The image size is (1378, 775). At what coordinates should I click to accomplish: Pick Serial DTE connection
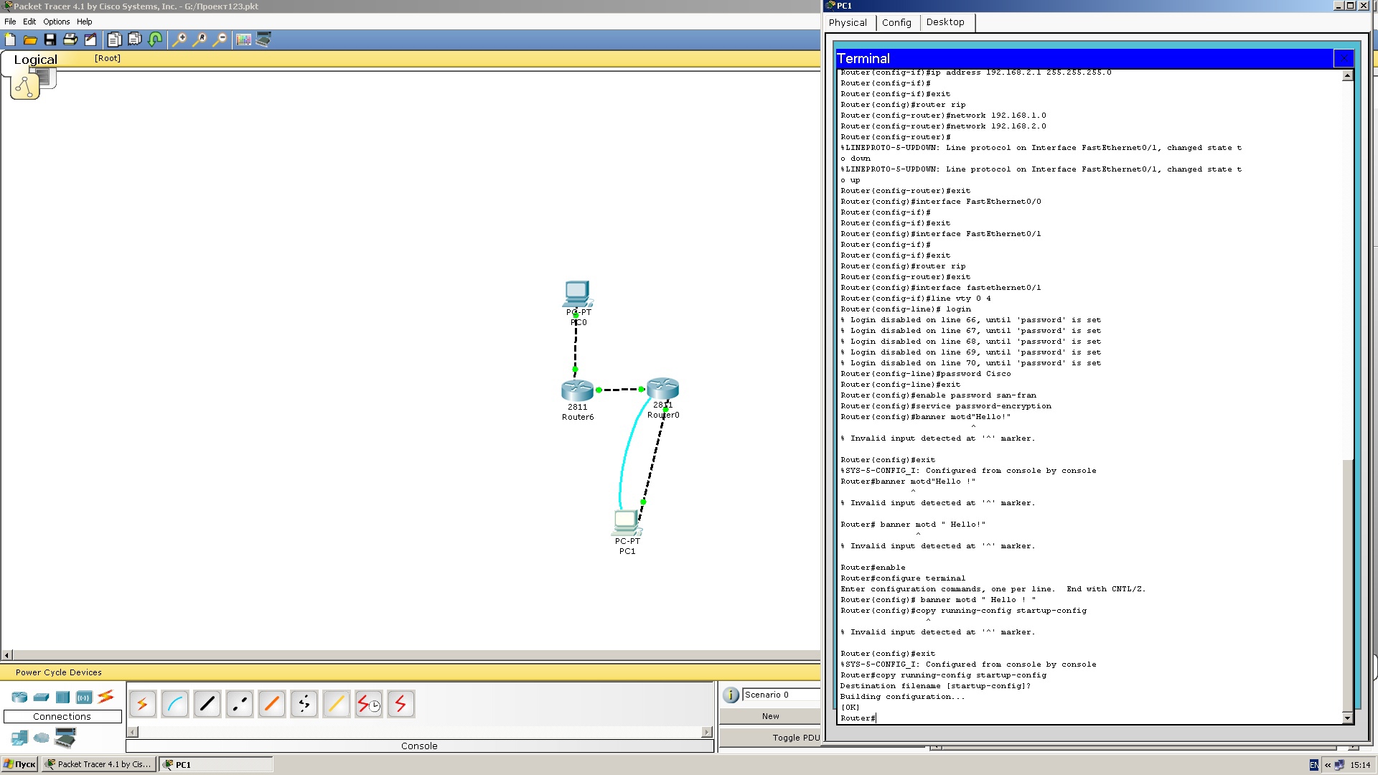coord(400,704)
